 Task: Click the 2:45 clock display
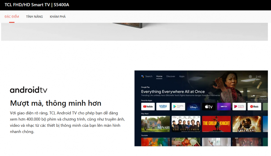tap(258, 77)
